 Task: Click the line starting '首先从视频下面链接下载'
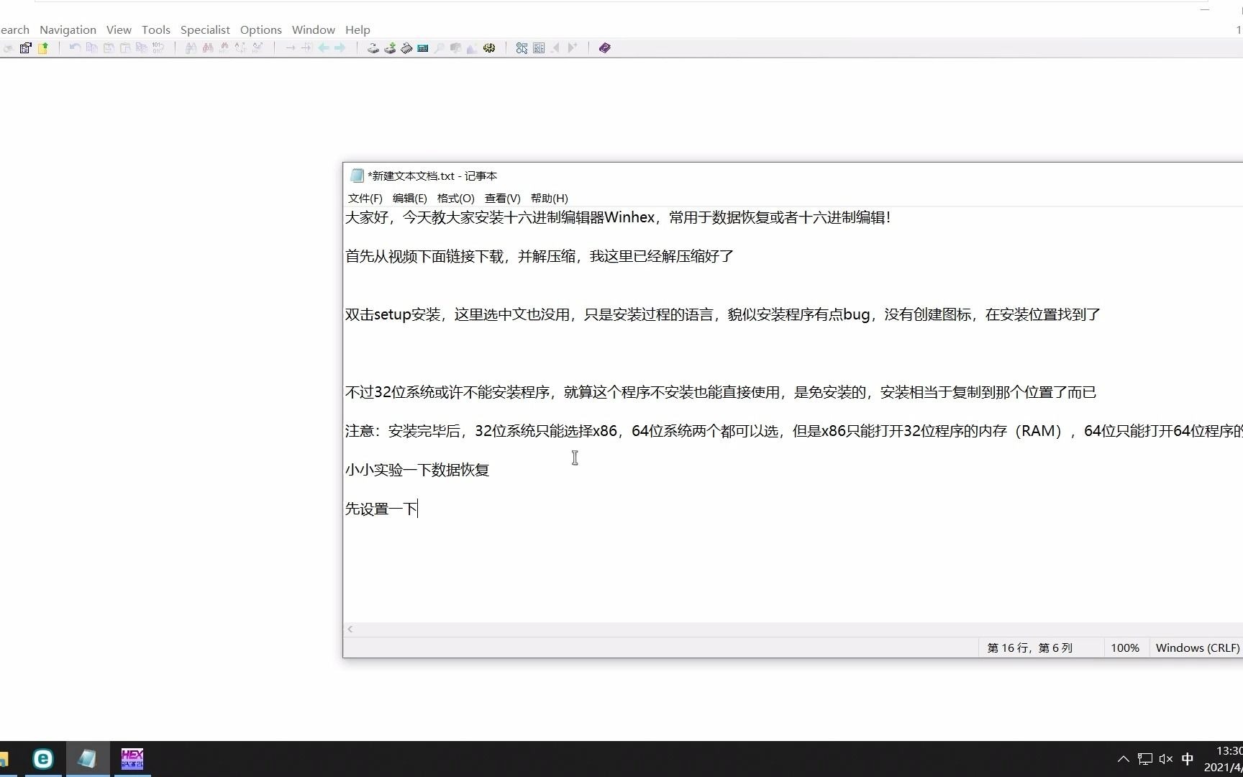pos(539,256)
